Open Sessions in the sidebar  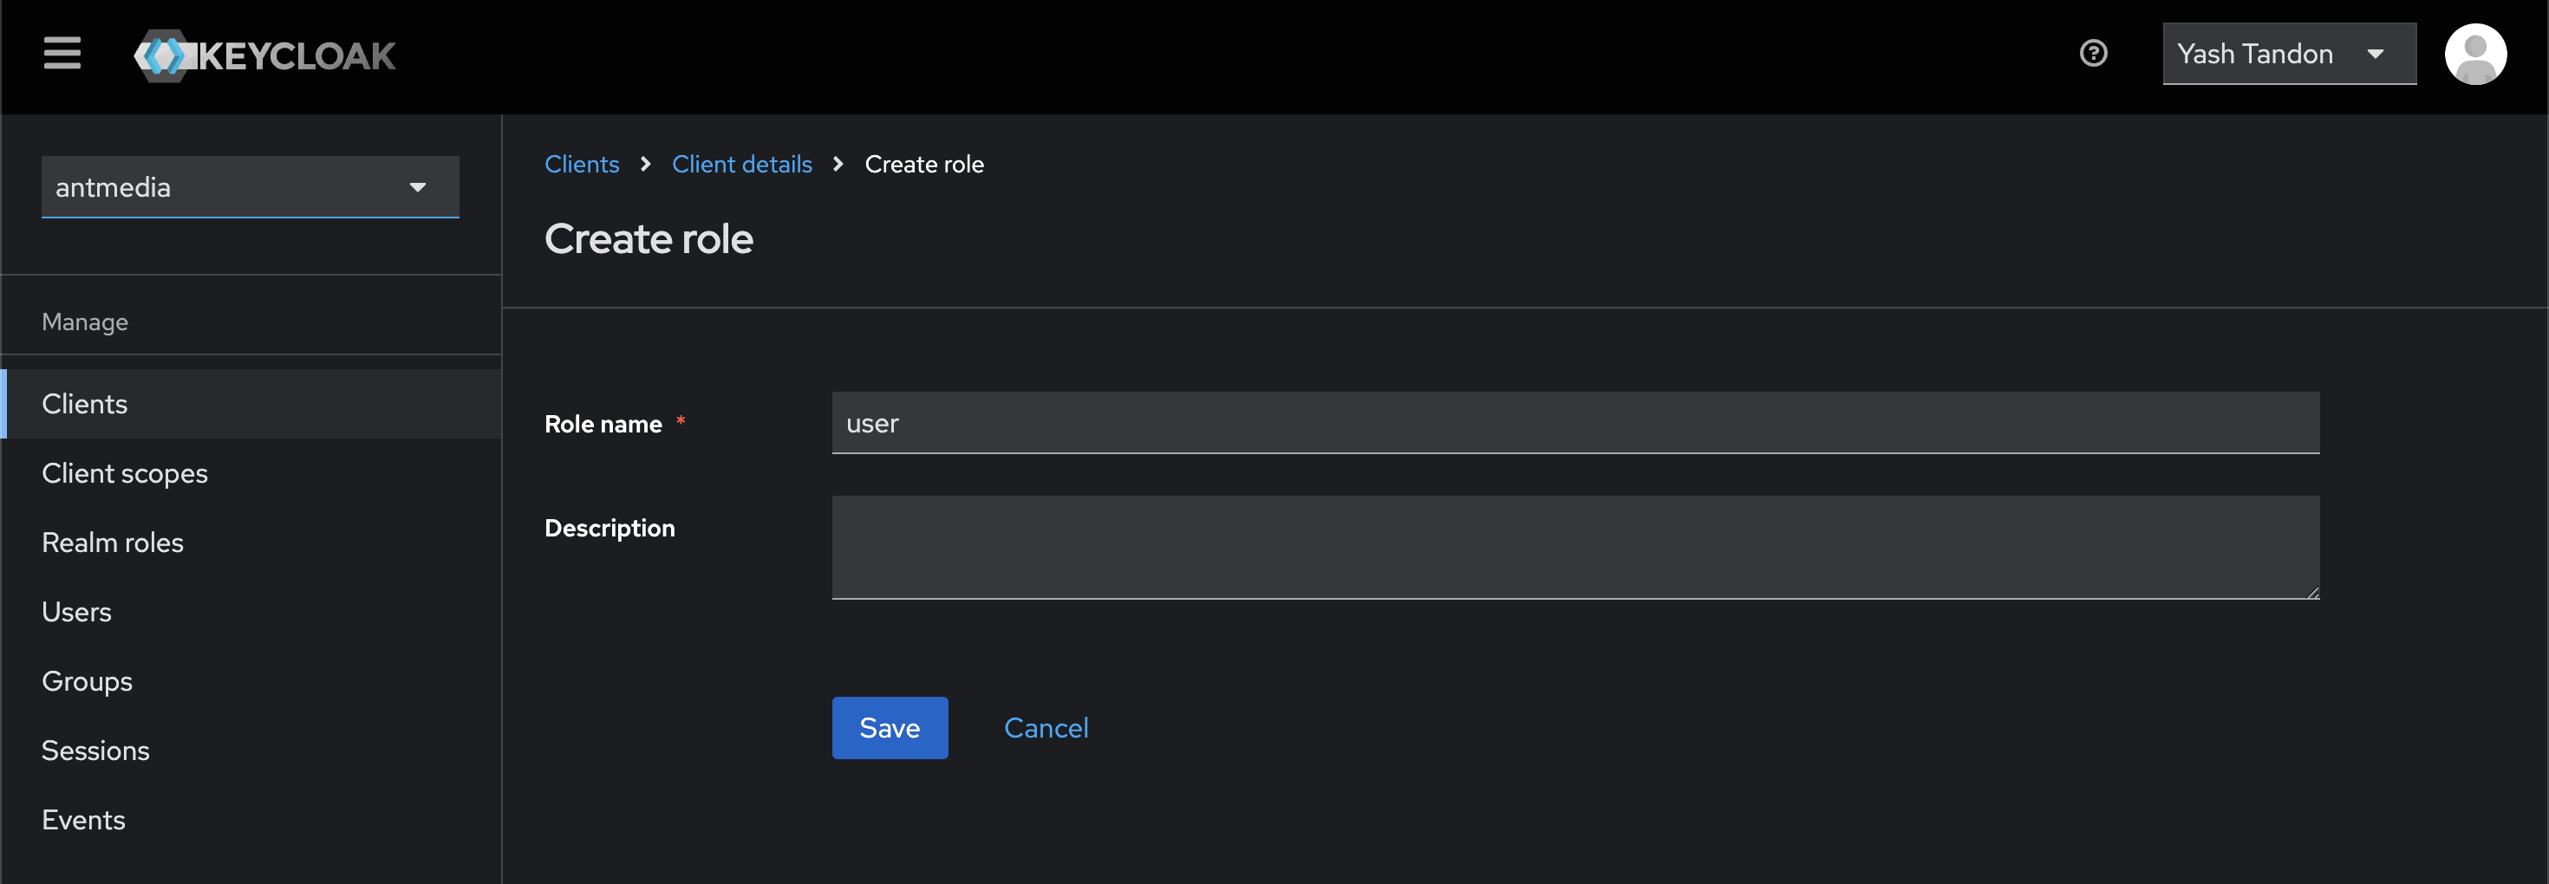(252, 751)
